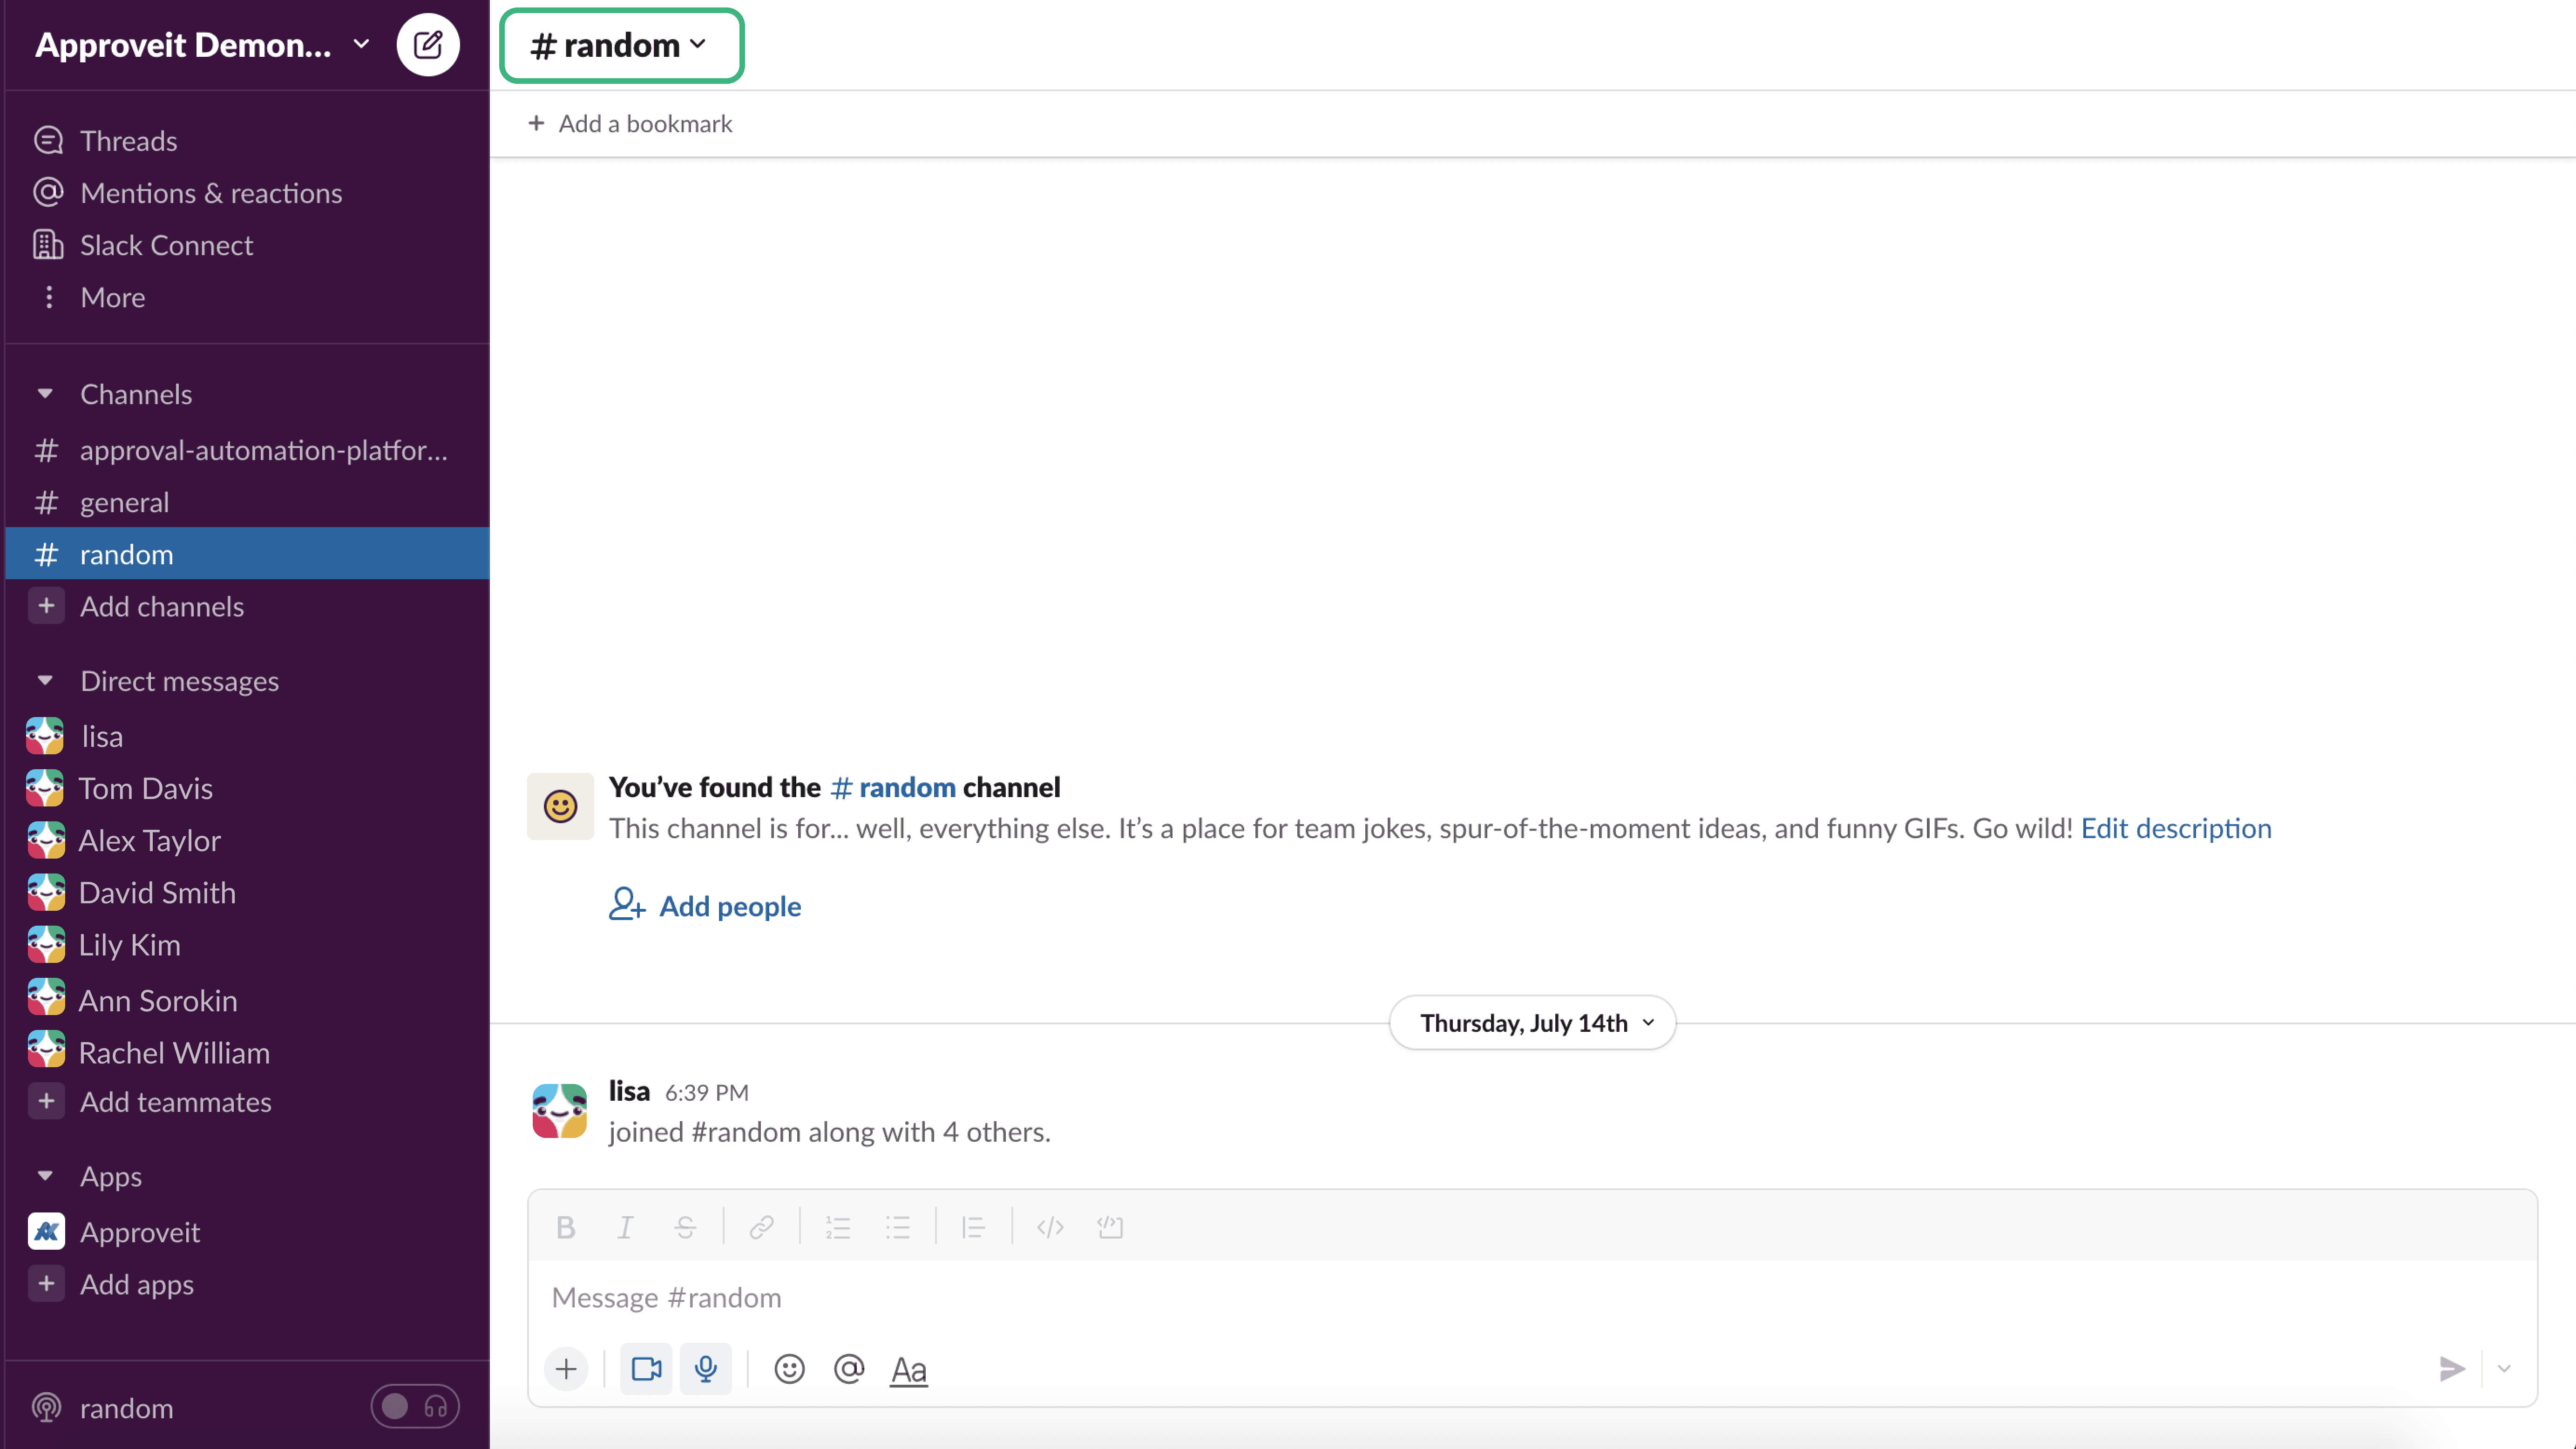This screenshot has width=2576, height=1449.
Task: Toggle italic formatting
Action: pos(625,1227)
